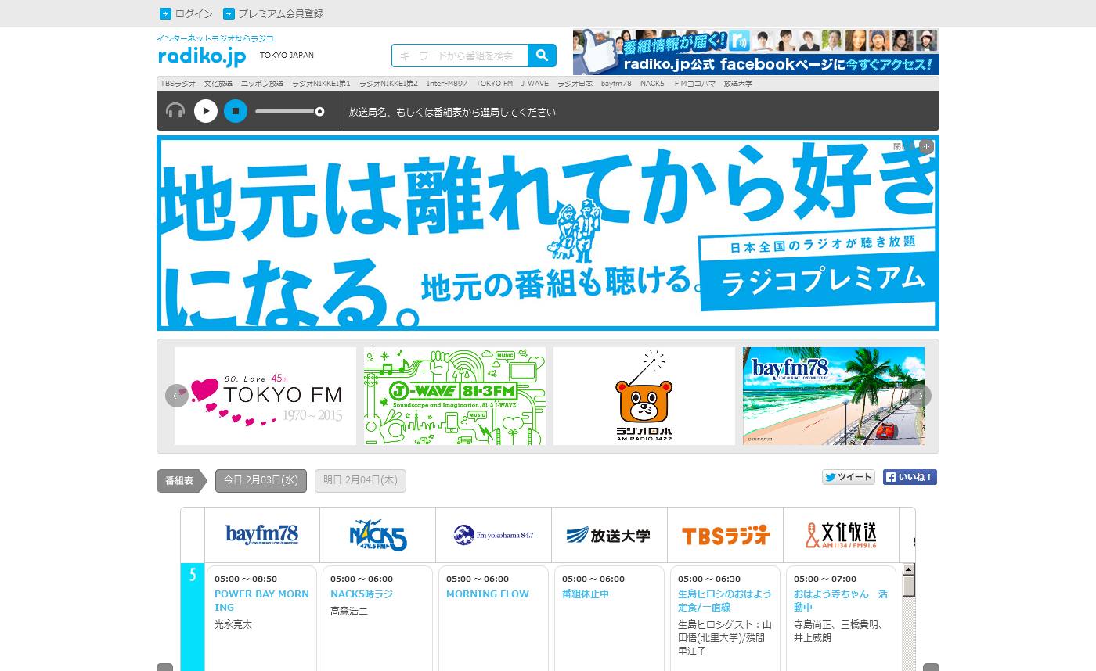
Task: Select the 明日 2月04日(木) tab
Action: point(360,480)
